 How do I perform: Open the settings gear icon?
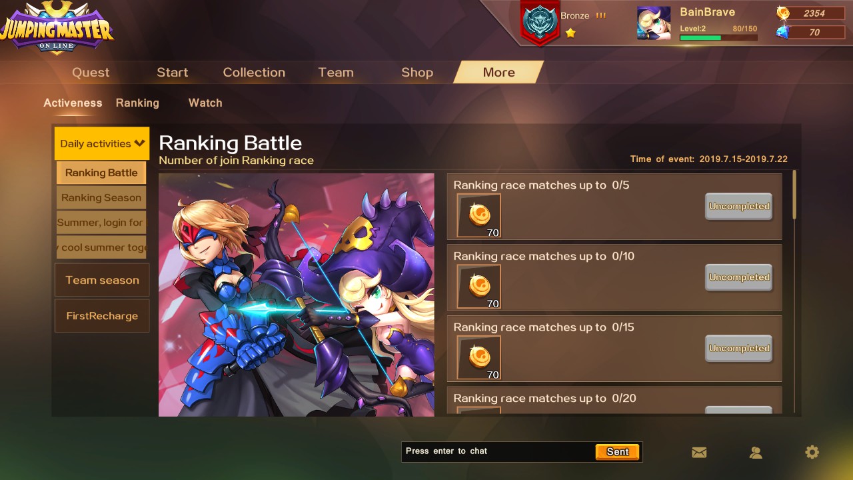812,452
